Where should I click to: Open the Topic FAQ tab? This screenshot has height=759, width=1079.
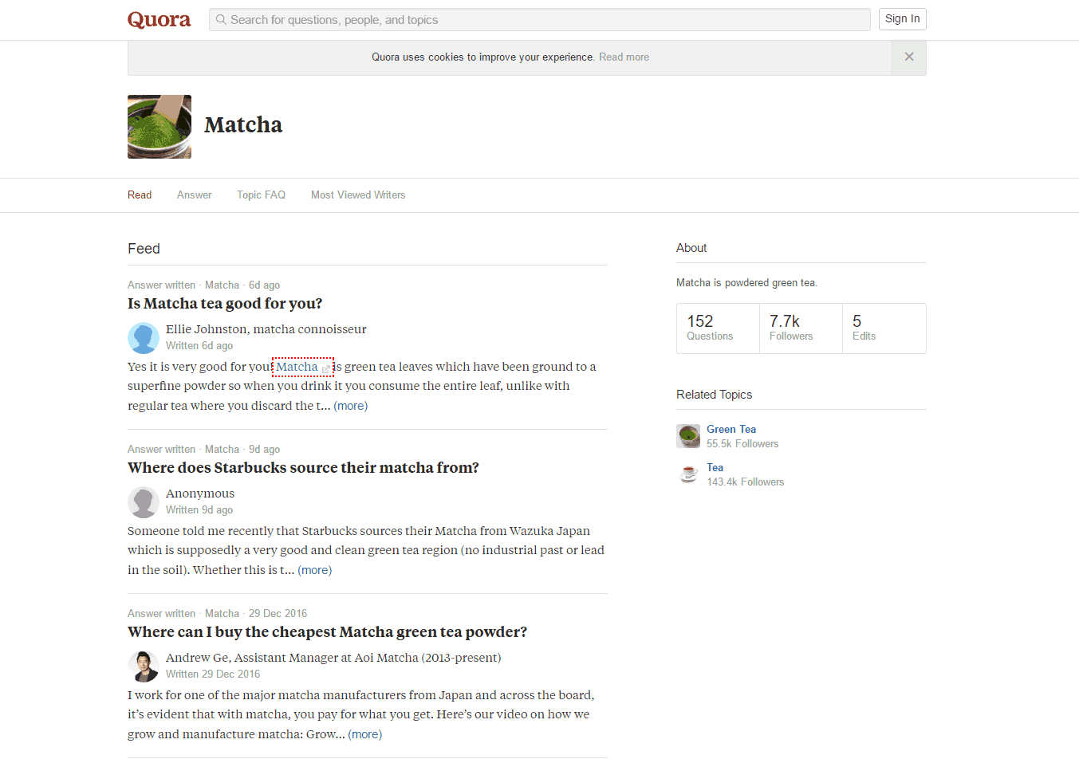click(261, 195)
